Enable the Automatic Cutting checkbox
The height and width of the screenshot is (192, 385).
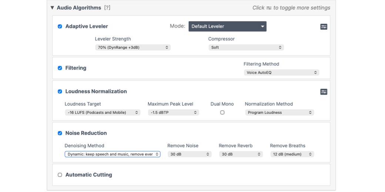[60, 175]
